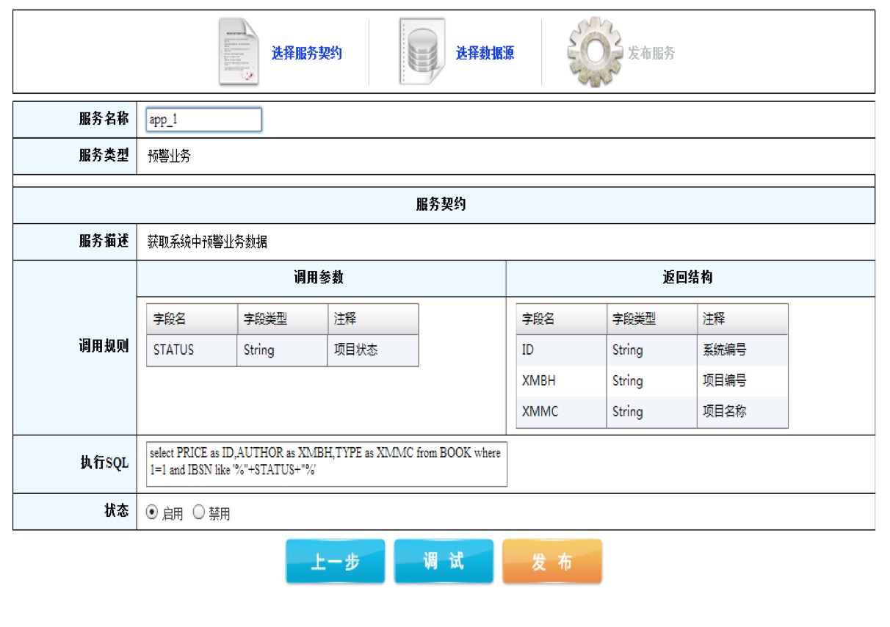
Task: Click the 服务名称 row label
Action: point(104,119)
